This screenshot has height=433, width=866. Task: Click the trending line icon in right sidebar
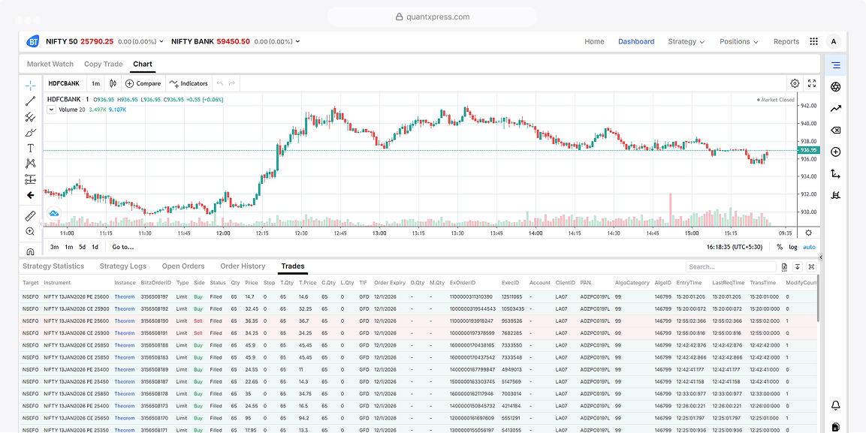836,109
